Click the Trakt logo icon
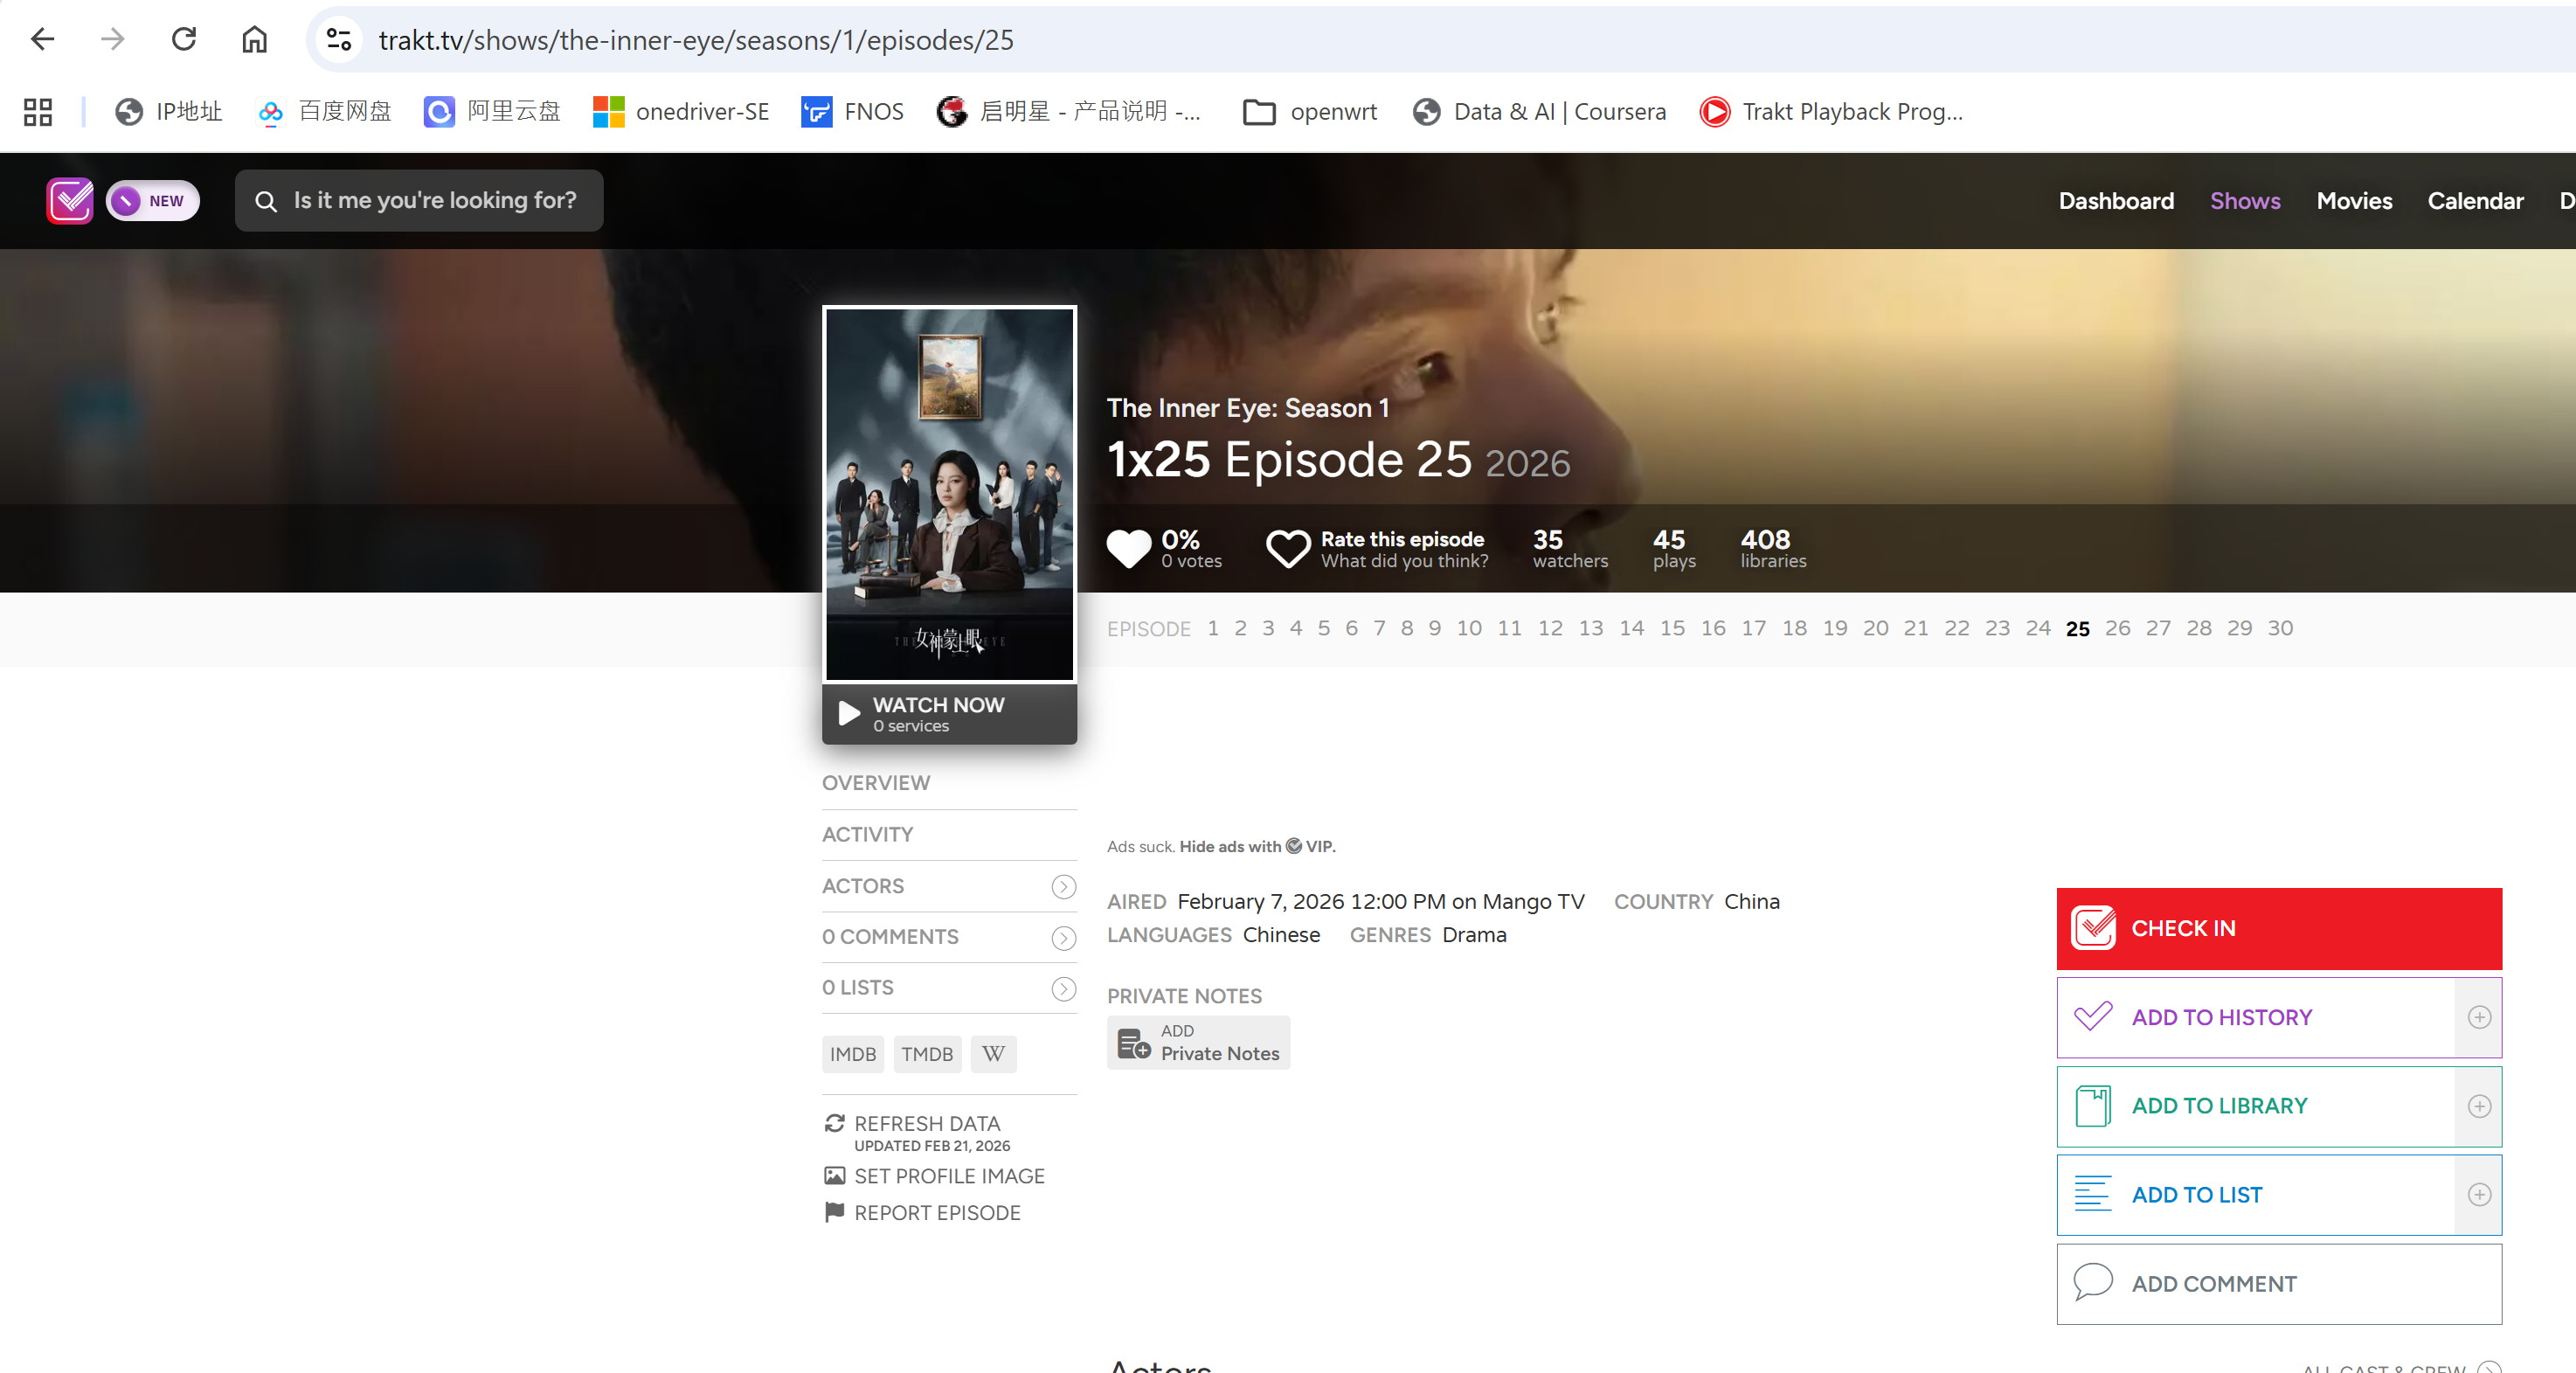Viewport: 2576px width, 1373px height. pos(69,201)
